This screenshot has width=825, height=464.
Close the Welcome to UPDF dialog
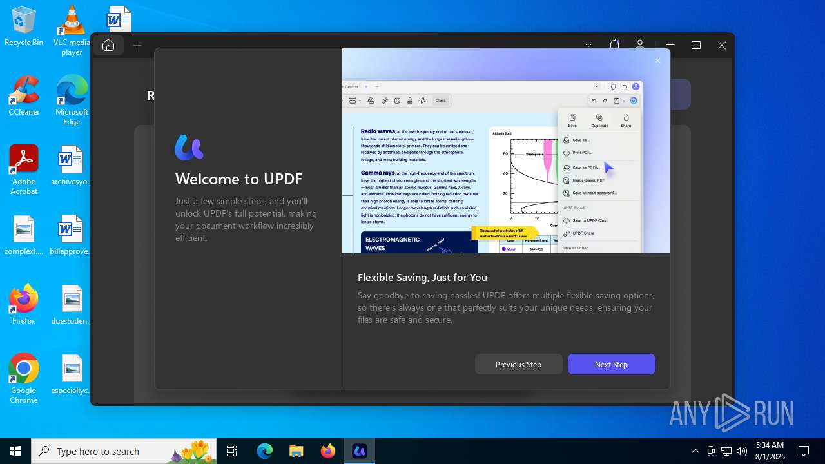pyautogui.click(x=657, y=61)
